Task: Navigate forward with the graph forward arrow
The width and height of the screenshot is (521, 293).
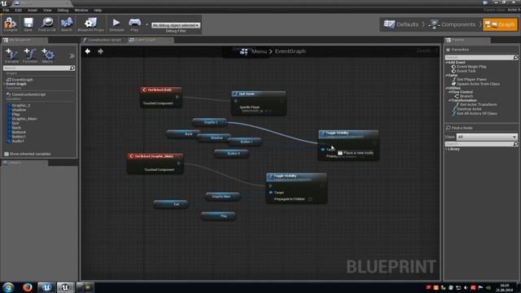Action: (x=100, y=51)
